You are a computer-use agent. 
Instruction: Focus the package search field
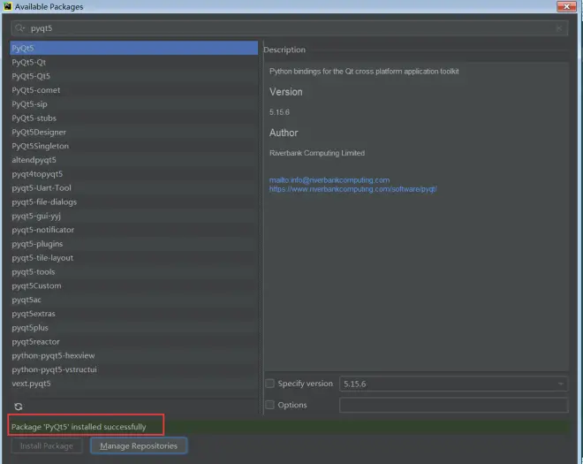(289, 28)
